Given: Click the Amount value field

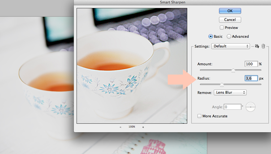Looking at the screenshot, I should 251,64.
